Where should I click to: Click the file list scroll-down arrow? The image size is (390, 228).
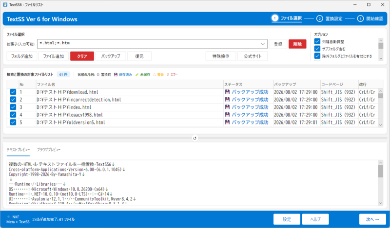click(x=381, y=125)
